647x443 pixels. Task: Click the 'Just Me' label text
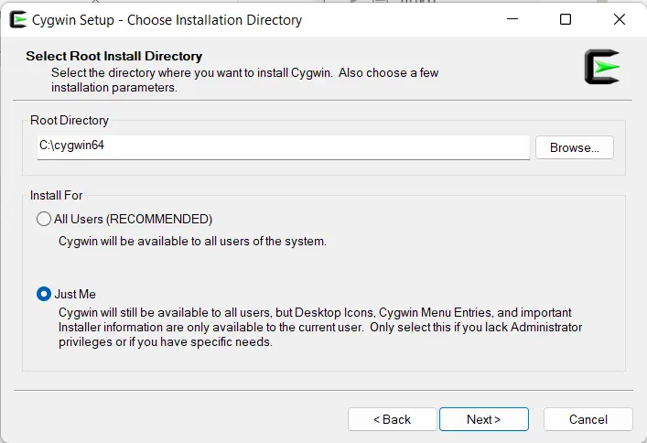[x=75, y=294]
